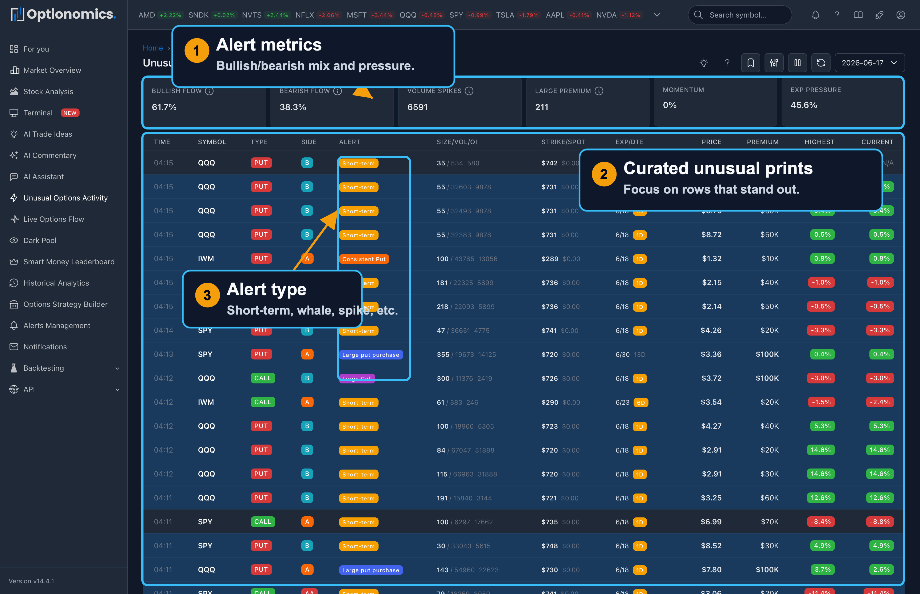Sort by the SYMBOL column header
This screenshot has width=920, height=594.
click(x=212, y=142)
